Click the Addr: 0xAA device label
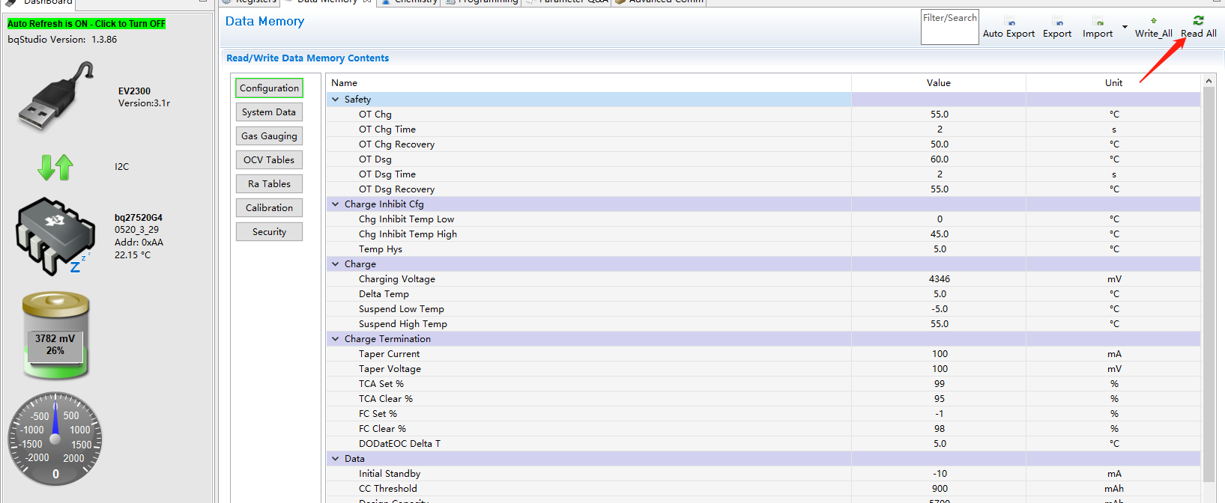 click(139, 243)
